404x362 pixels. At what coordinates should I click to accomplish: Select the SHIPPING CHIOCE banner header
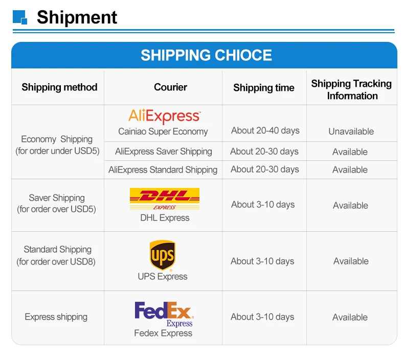tap(204, 55)
